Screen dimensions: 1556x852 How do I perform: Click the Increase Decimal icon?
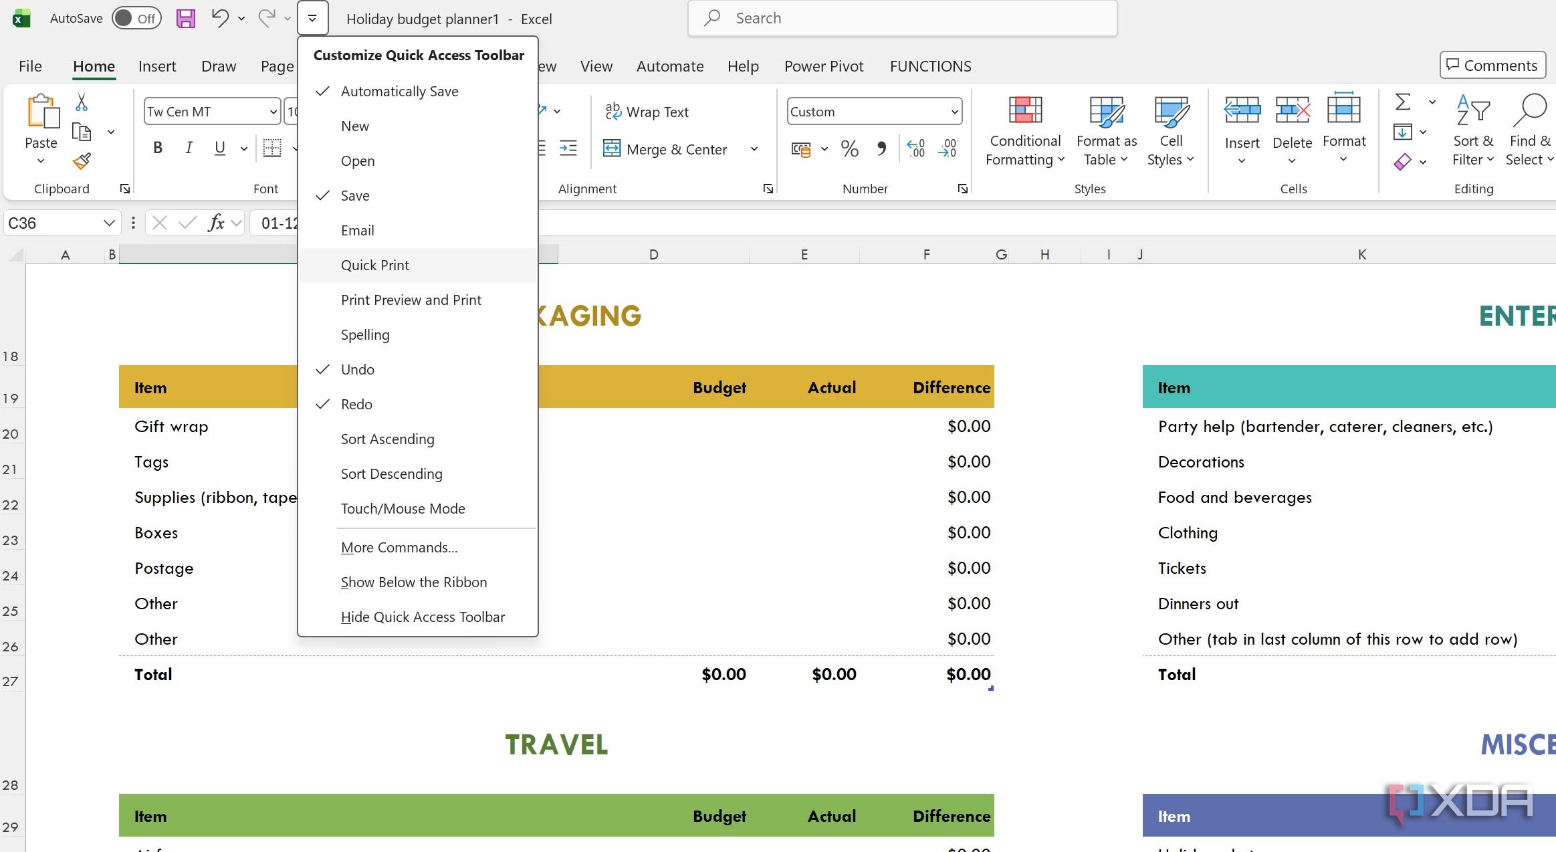[915, 148]
